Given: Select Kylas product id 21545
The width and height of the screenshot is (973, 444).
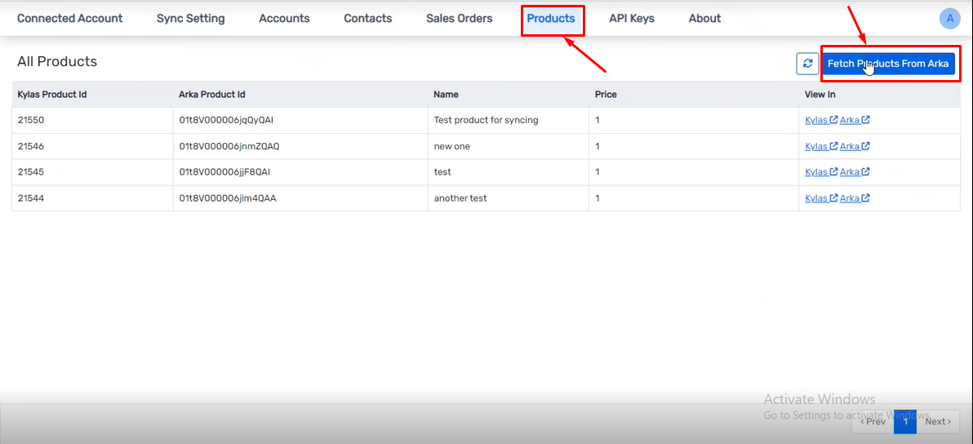Looking at the screenshot, I should point(30,171).
